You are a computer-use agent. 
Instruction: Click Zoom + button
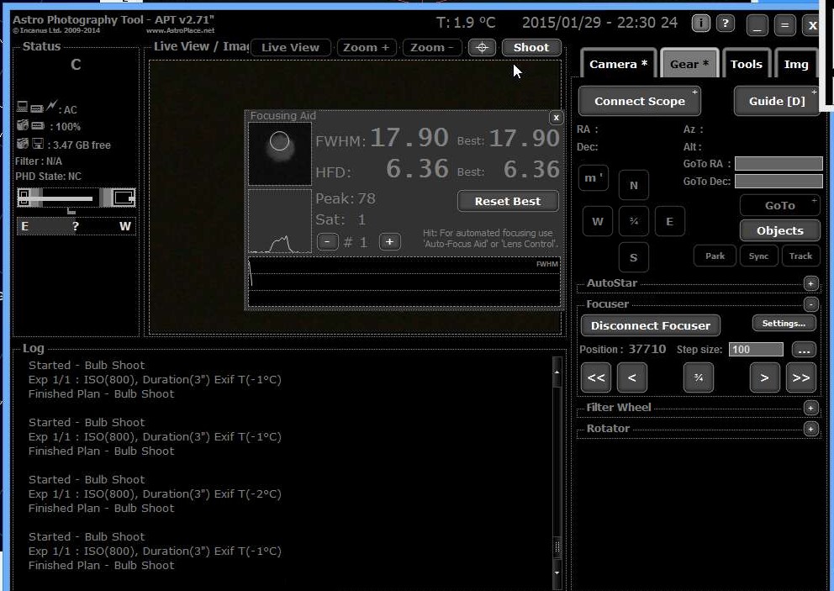[366, 47]
